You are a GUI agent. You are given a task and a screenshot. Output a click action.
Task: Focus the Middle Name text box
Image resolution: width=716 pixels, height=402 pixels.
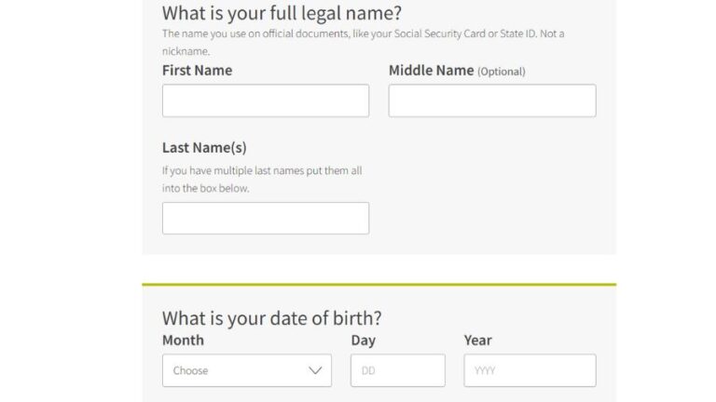491,100
